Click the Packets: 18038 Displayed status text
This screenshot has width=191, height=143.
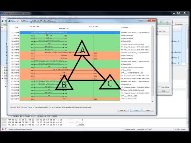pos(138,129)
